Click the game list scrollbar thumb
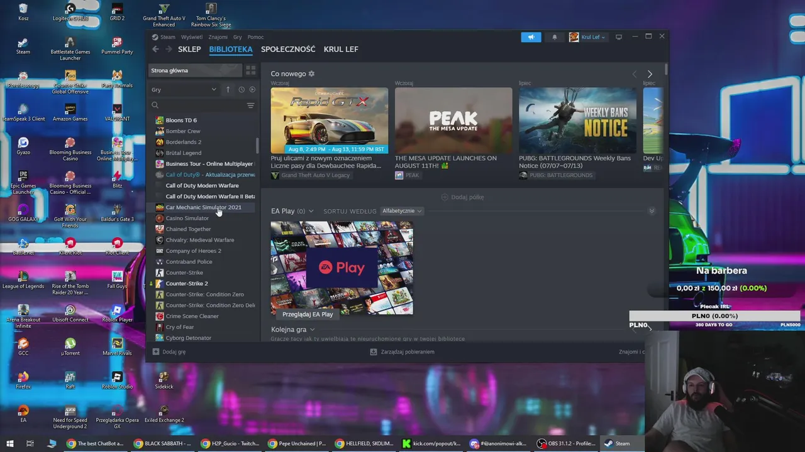The height and width of the screenshot is (452, 805). [257, 145]
